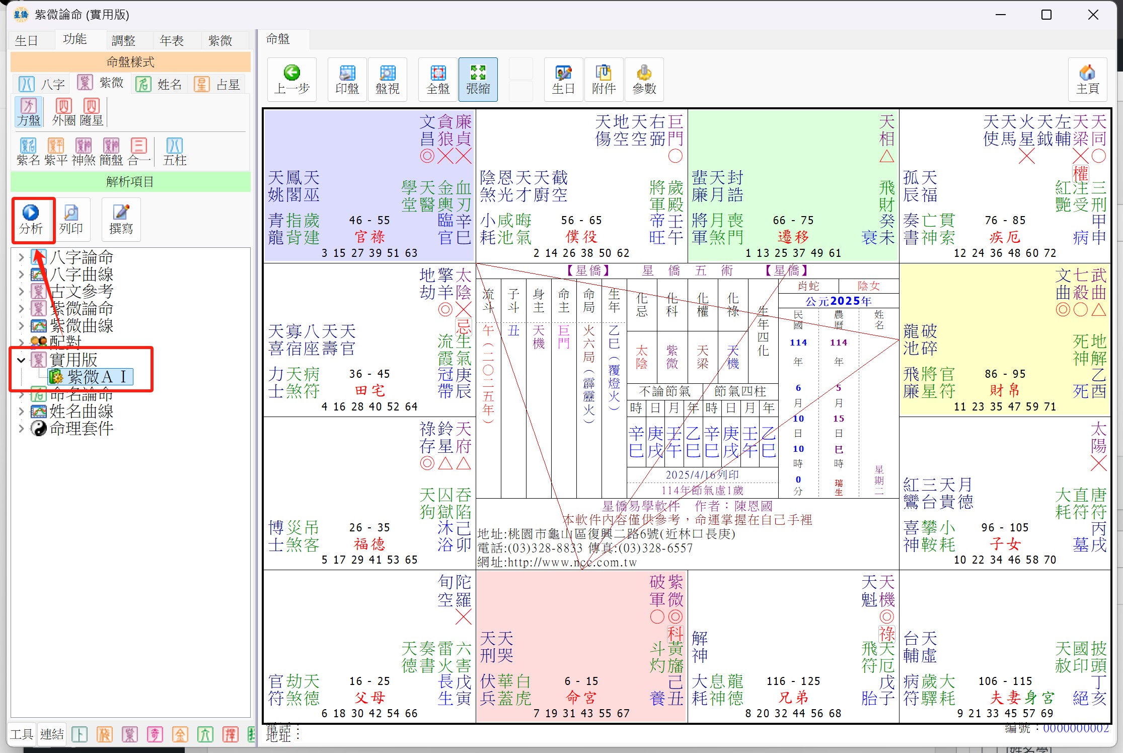The width and height of the screenshot is (1123, 753).
Task: Switch to the 年表 tab
Action: point(172,40)
